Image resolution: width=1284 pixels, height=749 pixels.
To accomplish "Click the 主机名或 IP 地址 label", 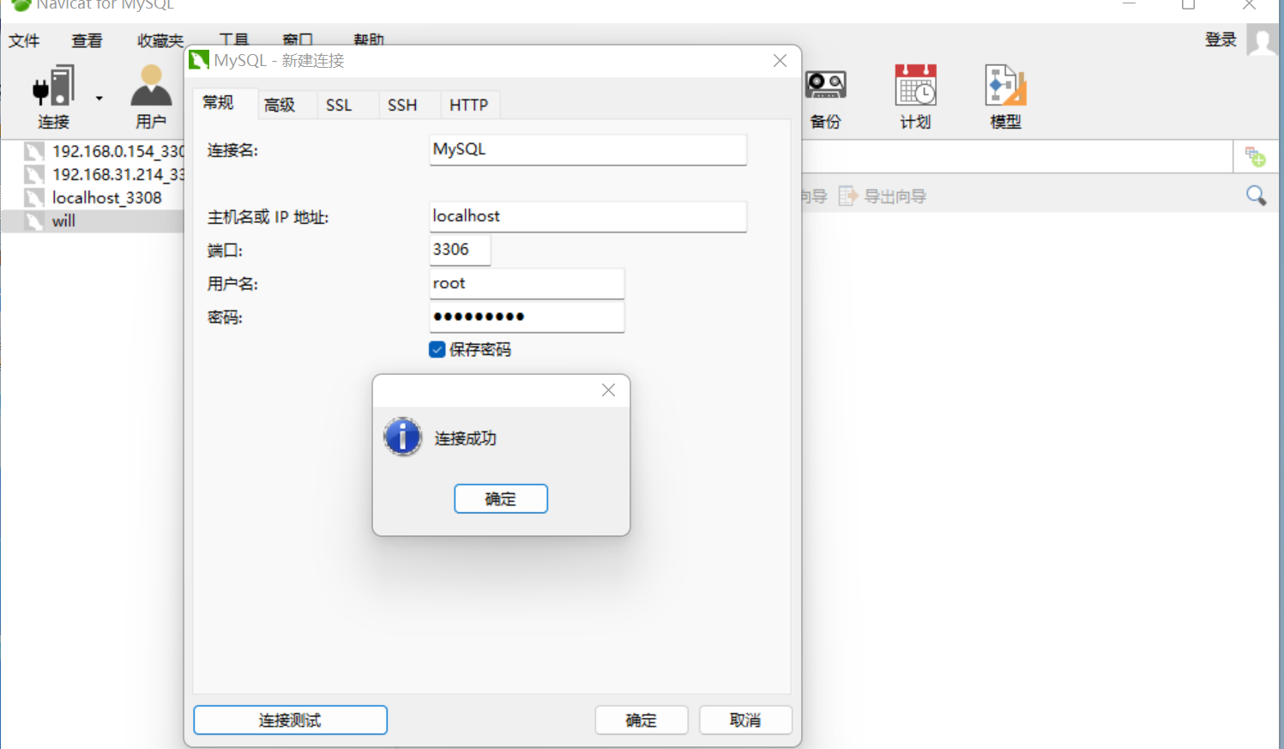I will (x=268, y=217).
